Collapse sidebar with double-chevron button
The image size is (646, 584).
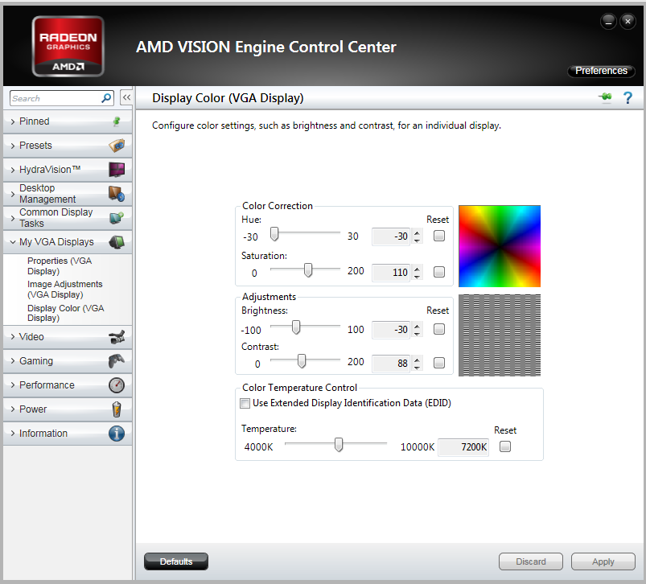point(126,97)
